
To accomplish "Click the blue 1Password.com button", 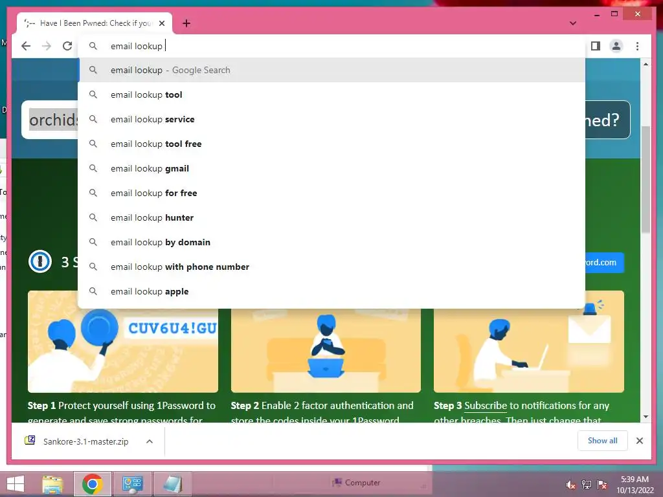I will tap(605, 263).
